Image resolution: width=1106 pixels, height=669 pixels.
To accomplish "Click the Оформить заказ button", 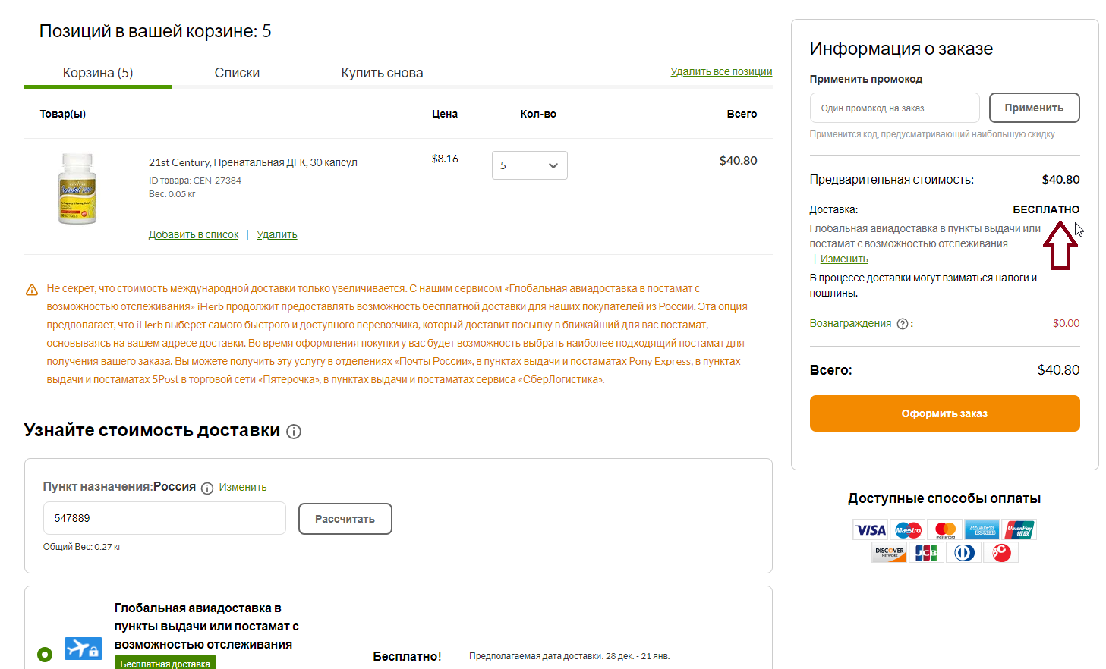I will 944,413.
